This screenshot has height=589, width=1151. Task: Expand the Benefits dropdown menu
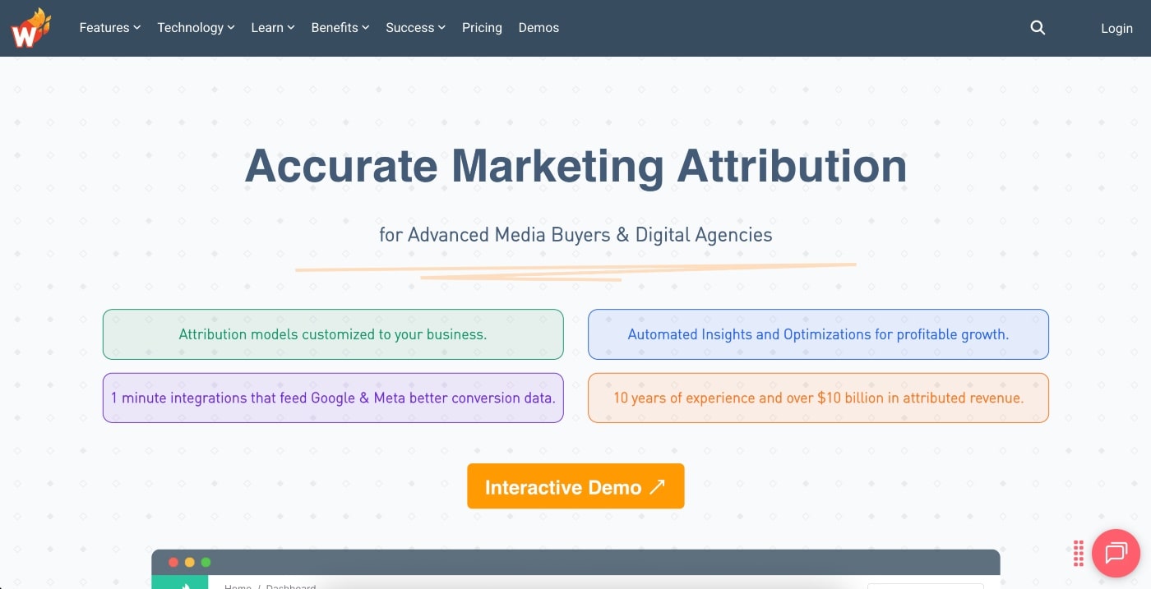[x=340, y=28]
